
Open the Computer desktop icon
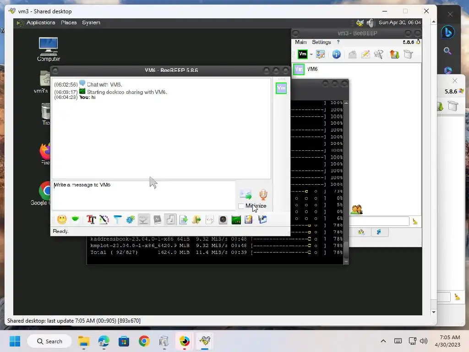point(49,49)
